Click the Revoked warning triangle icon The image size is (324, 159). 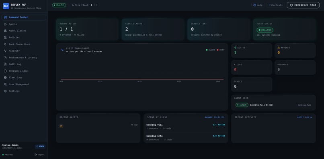pos(279,48)
